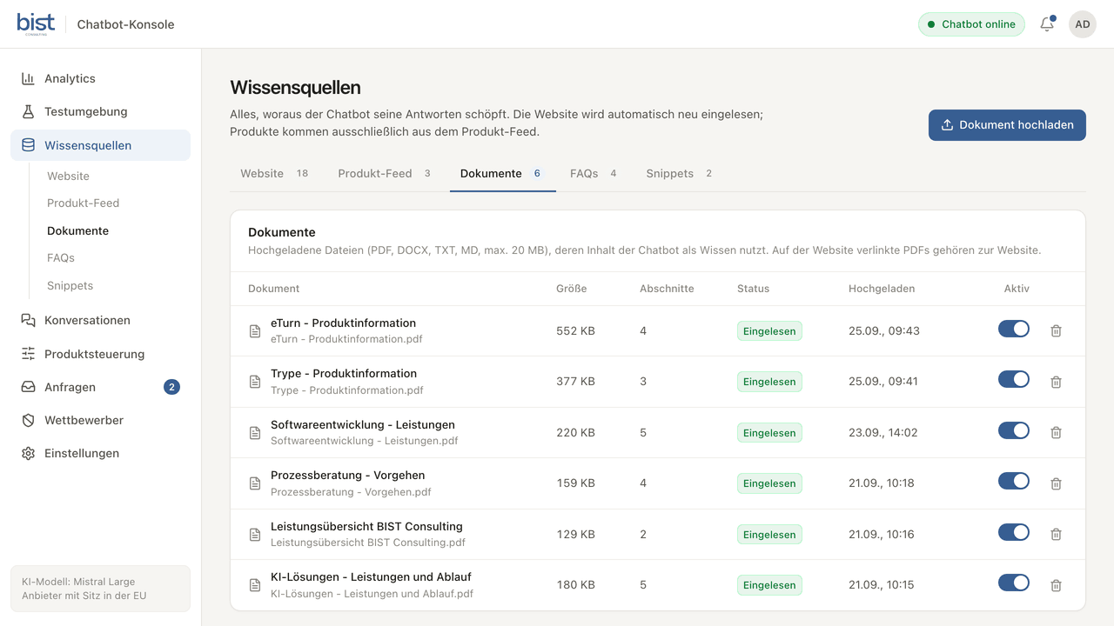Image resolution: width=1114 pixels, height=626 pixels.
Task: Go to Konversationen in the sidebar
Action: 100,320
